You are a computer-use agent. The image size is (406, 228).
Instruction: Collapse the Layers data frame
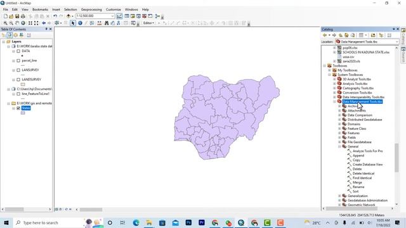(4, 42)
